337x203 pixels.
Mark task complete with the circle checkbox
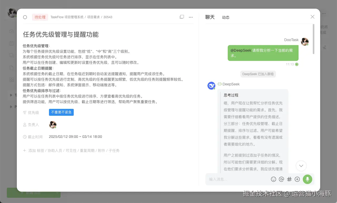25,17
